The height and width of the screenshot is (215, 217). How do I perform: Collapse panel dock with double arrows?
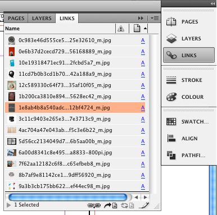coord(213,3)
